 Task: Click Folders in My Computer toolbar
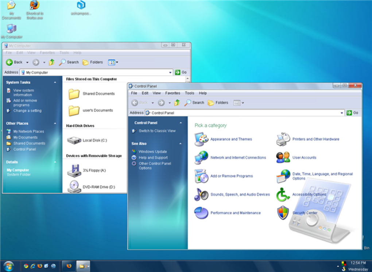click(x=93, y=62)
